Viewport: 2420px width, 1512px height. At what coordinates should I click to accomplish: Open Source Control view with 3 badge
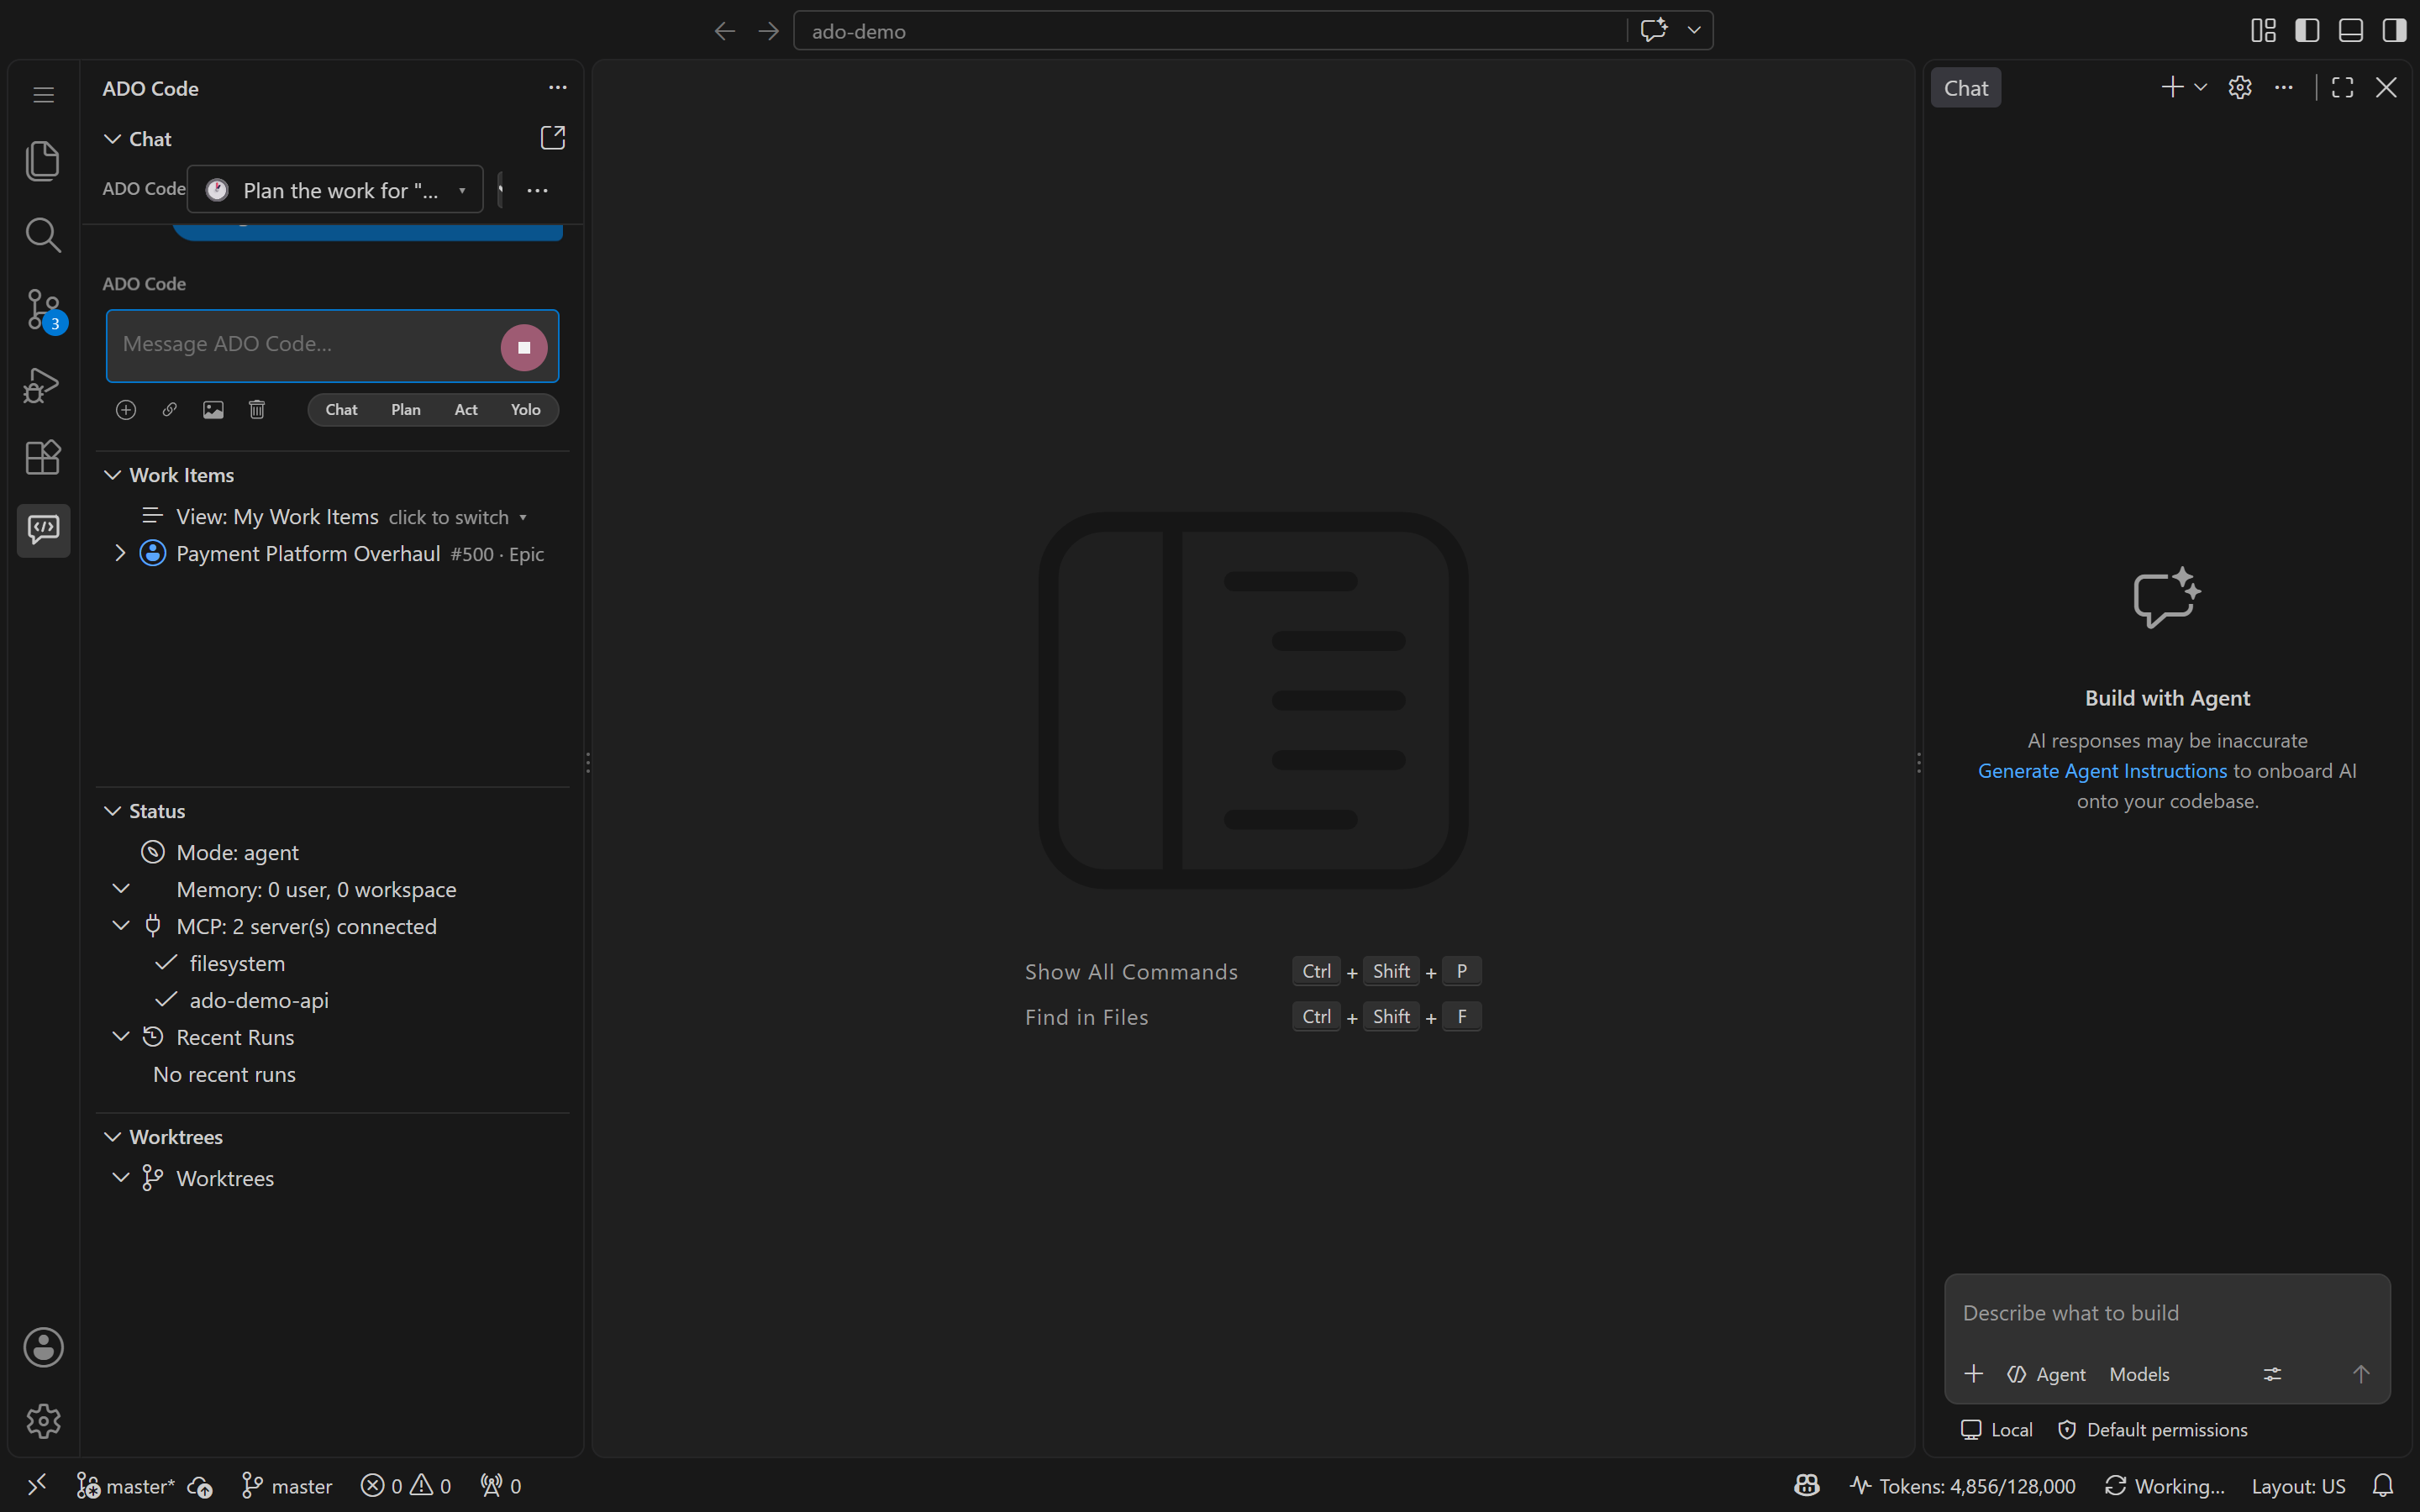[43, 309]
